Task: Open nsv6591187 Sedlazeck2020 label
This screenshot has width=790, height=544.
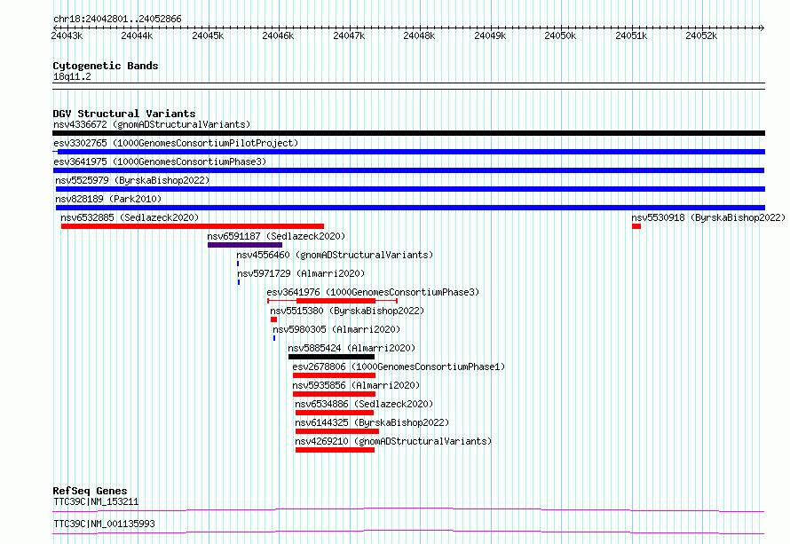Action: (276, 236)
